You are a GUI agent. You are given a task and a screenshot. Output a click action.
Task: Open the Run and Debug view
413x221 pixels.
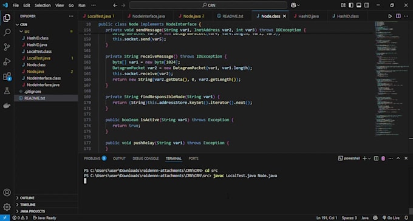pos(7,62)
